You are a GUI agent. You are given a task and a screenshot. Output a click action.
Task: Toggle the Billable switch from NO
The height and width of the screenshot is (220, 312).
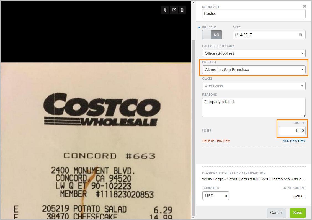click(212, 35)
